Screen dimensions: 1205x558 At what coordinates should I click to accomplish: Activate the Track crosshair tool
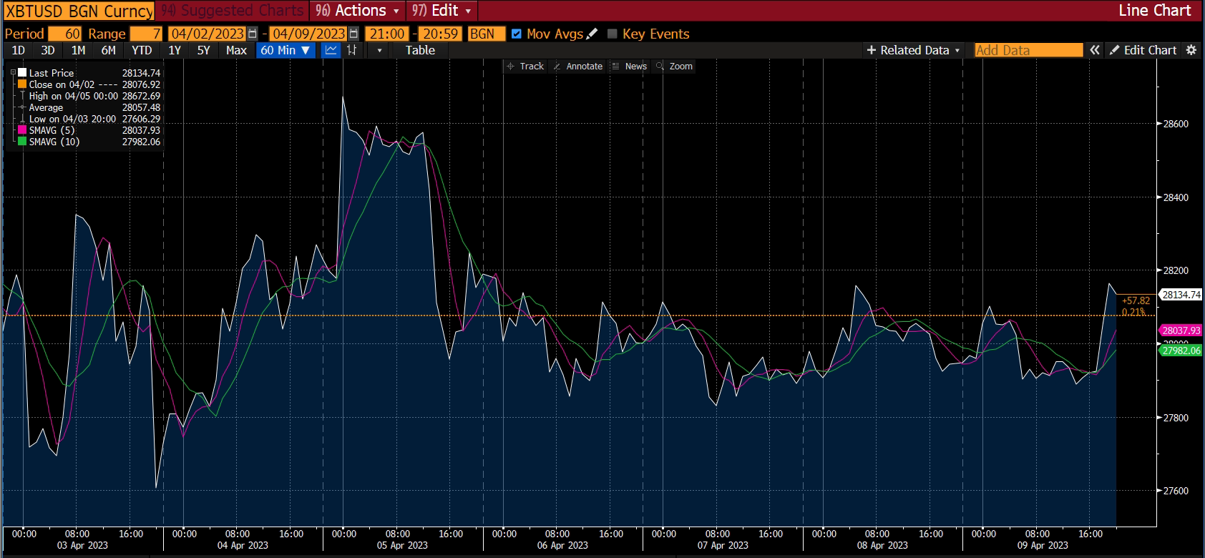525,66
